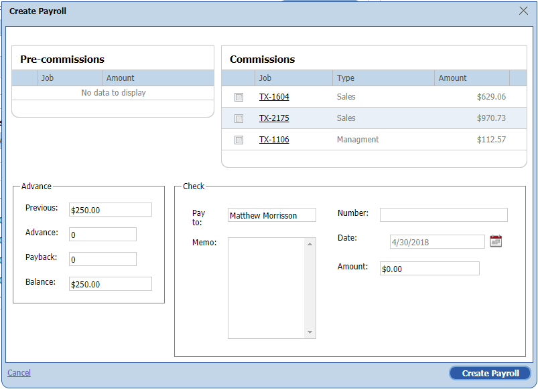Screen dimensions: 538x389
Task: Tick the checkbox for job TX-1604
Action: coord(239,98)
